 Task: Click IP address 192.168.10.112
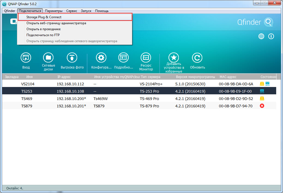70,84
